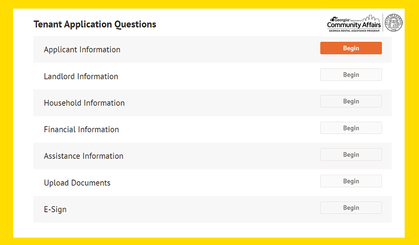This screenshot has width=419, height=245.
Task: Select the Landlord Information row label
Action: (x=81, y=76)
